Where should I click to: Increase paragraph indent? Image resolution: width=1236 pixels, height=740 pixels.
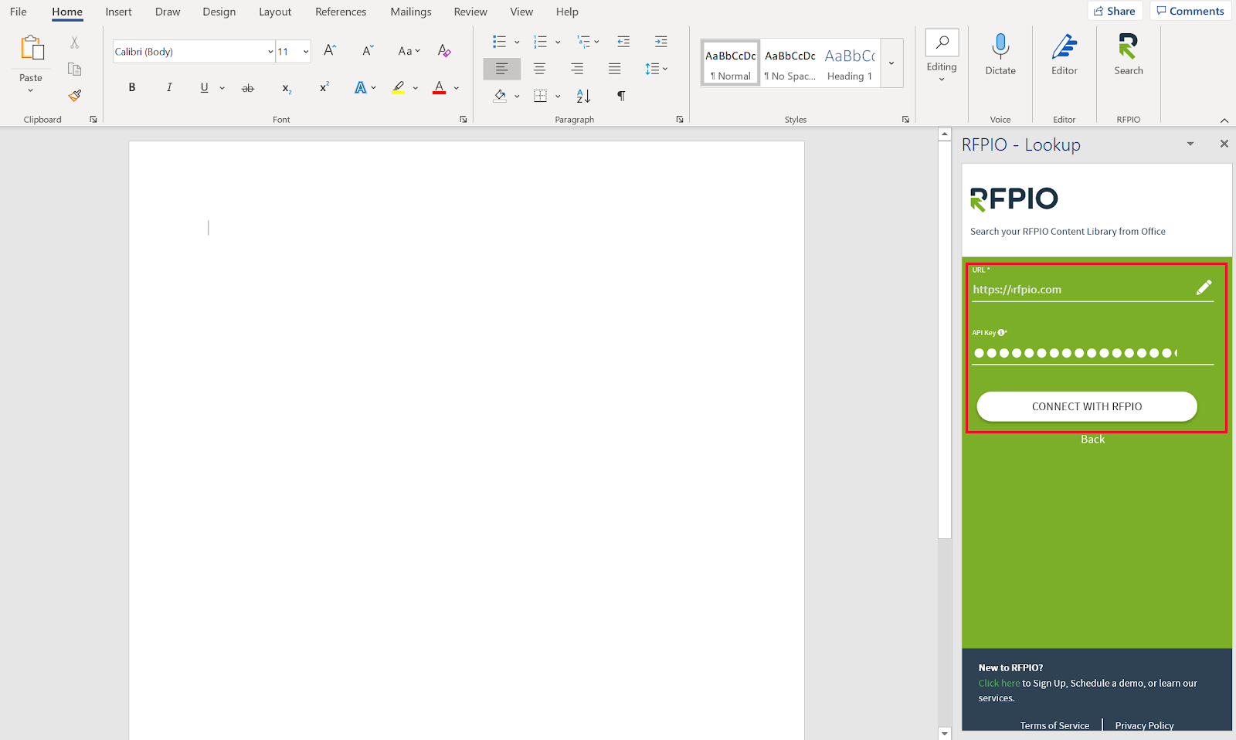[660, 42]
